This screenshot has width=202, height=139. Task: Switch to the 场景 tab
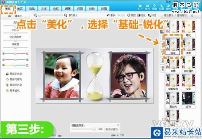(68, 9)
